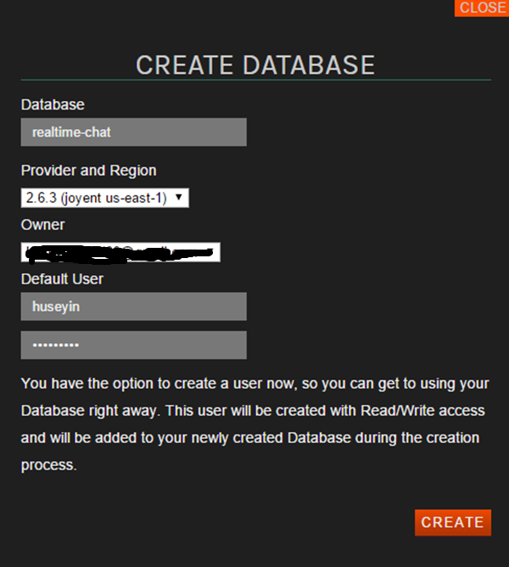
Task: Click the 'Default User' label
Action: point(62,278)
